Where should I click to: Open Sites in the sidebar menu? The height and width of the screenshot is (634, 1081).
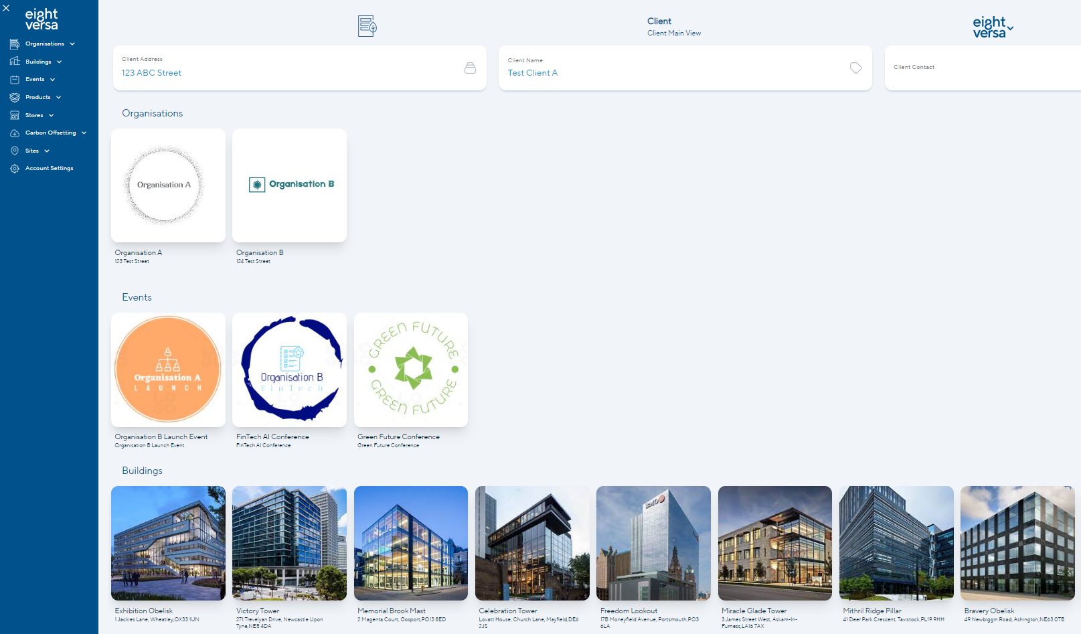click(32, 151)
